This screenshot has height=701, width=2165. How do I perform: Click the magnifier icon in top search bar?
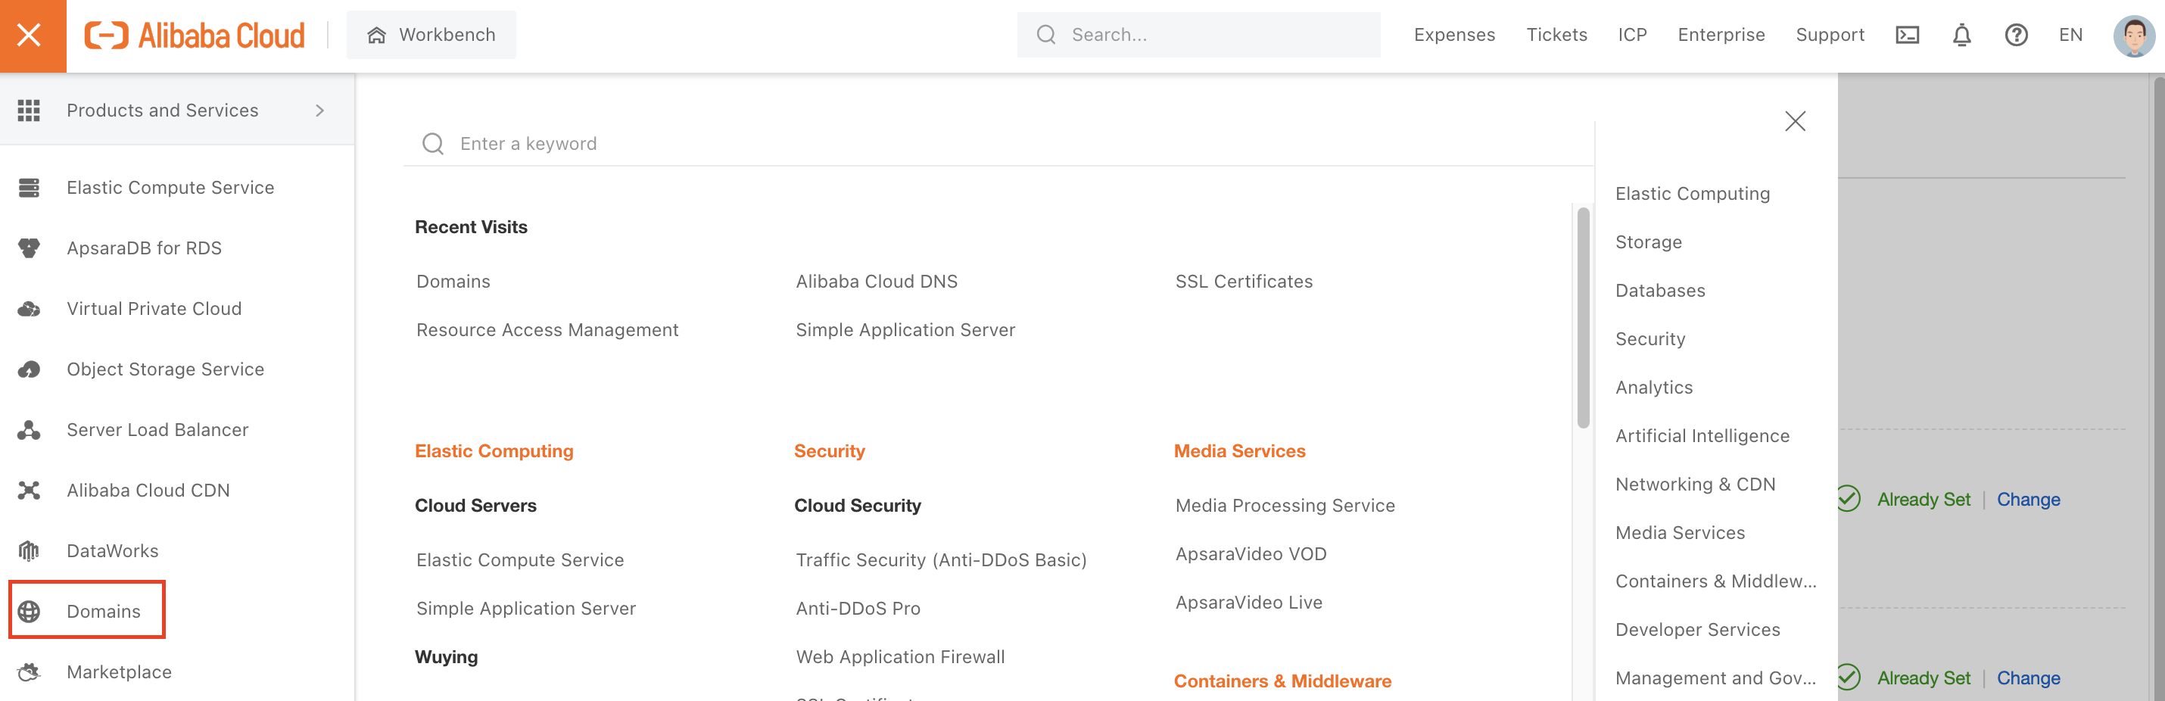pos(1045,35)
